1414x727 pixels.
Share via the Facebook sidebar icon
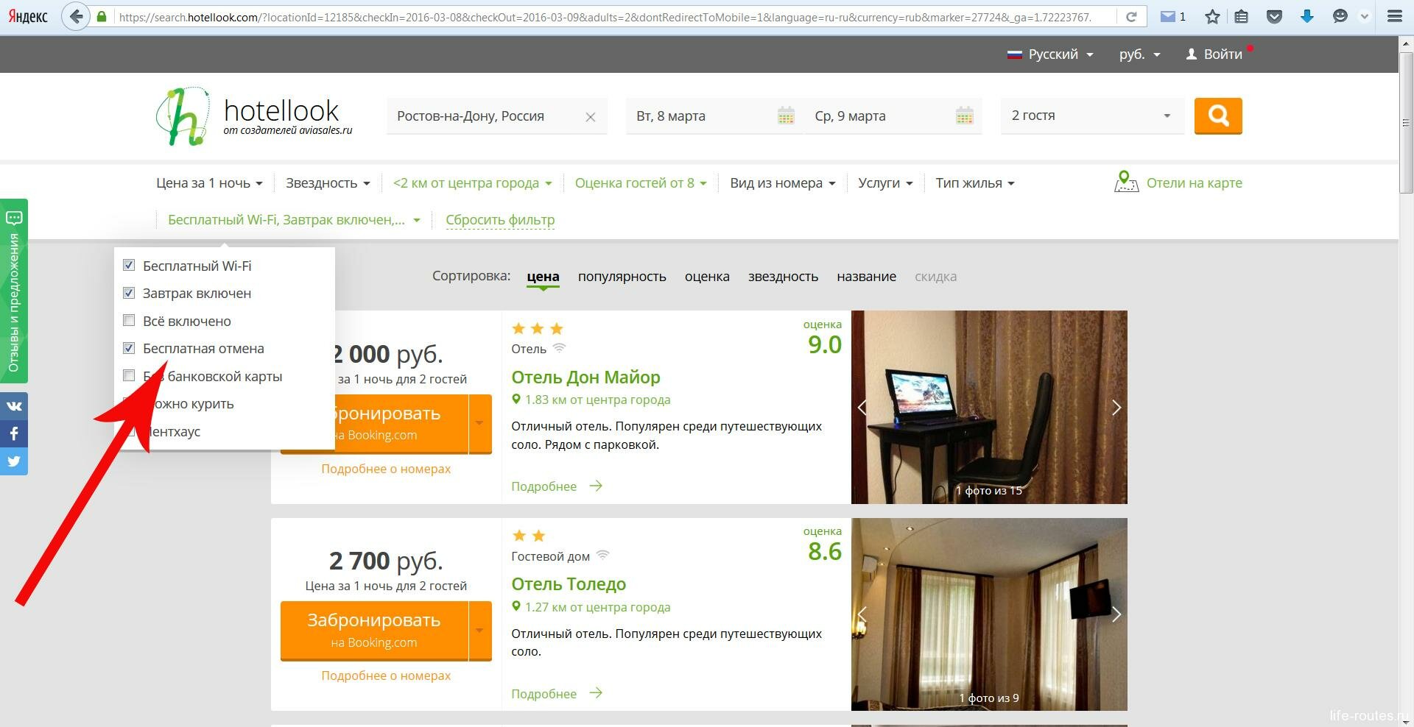tap(14, 433)
